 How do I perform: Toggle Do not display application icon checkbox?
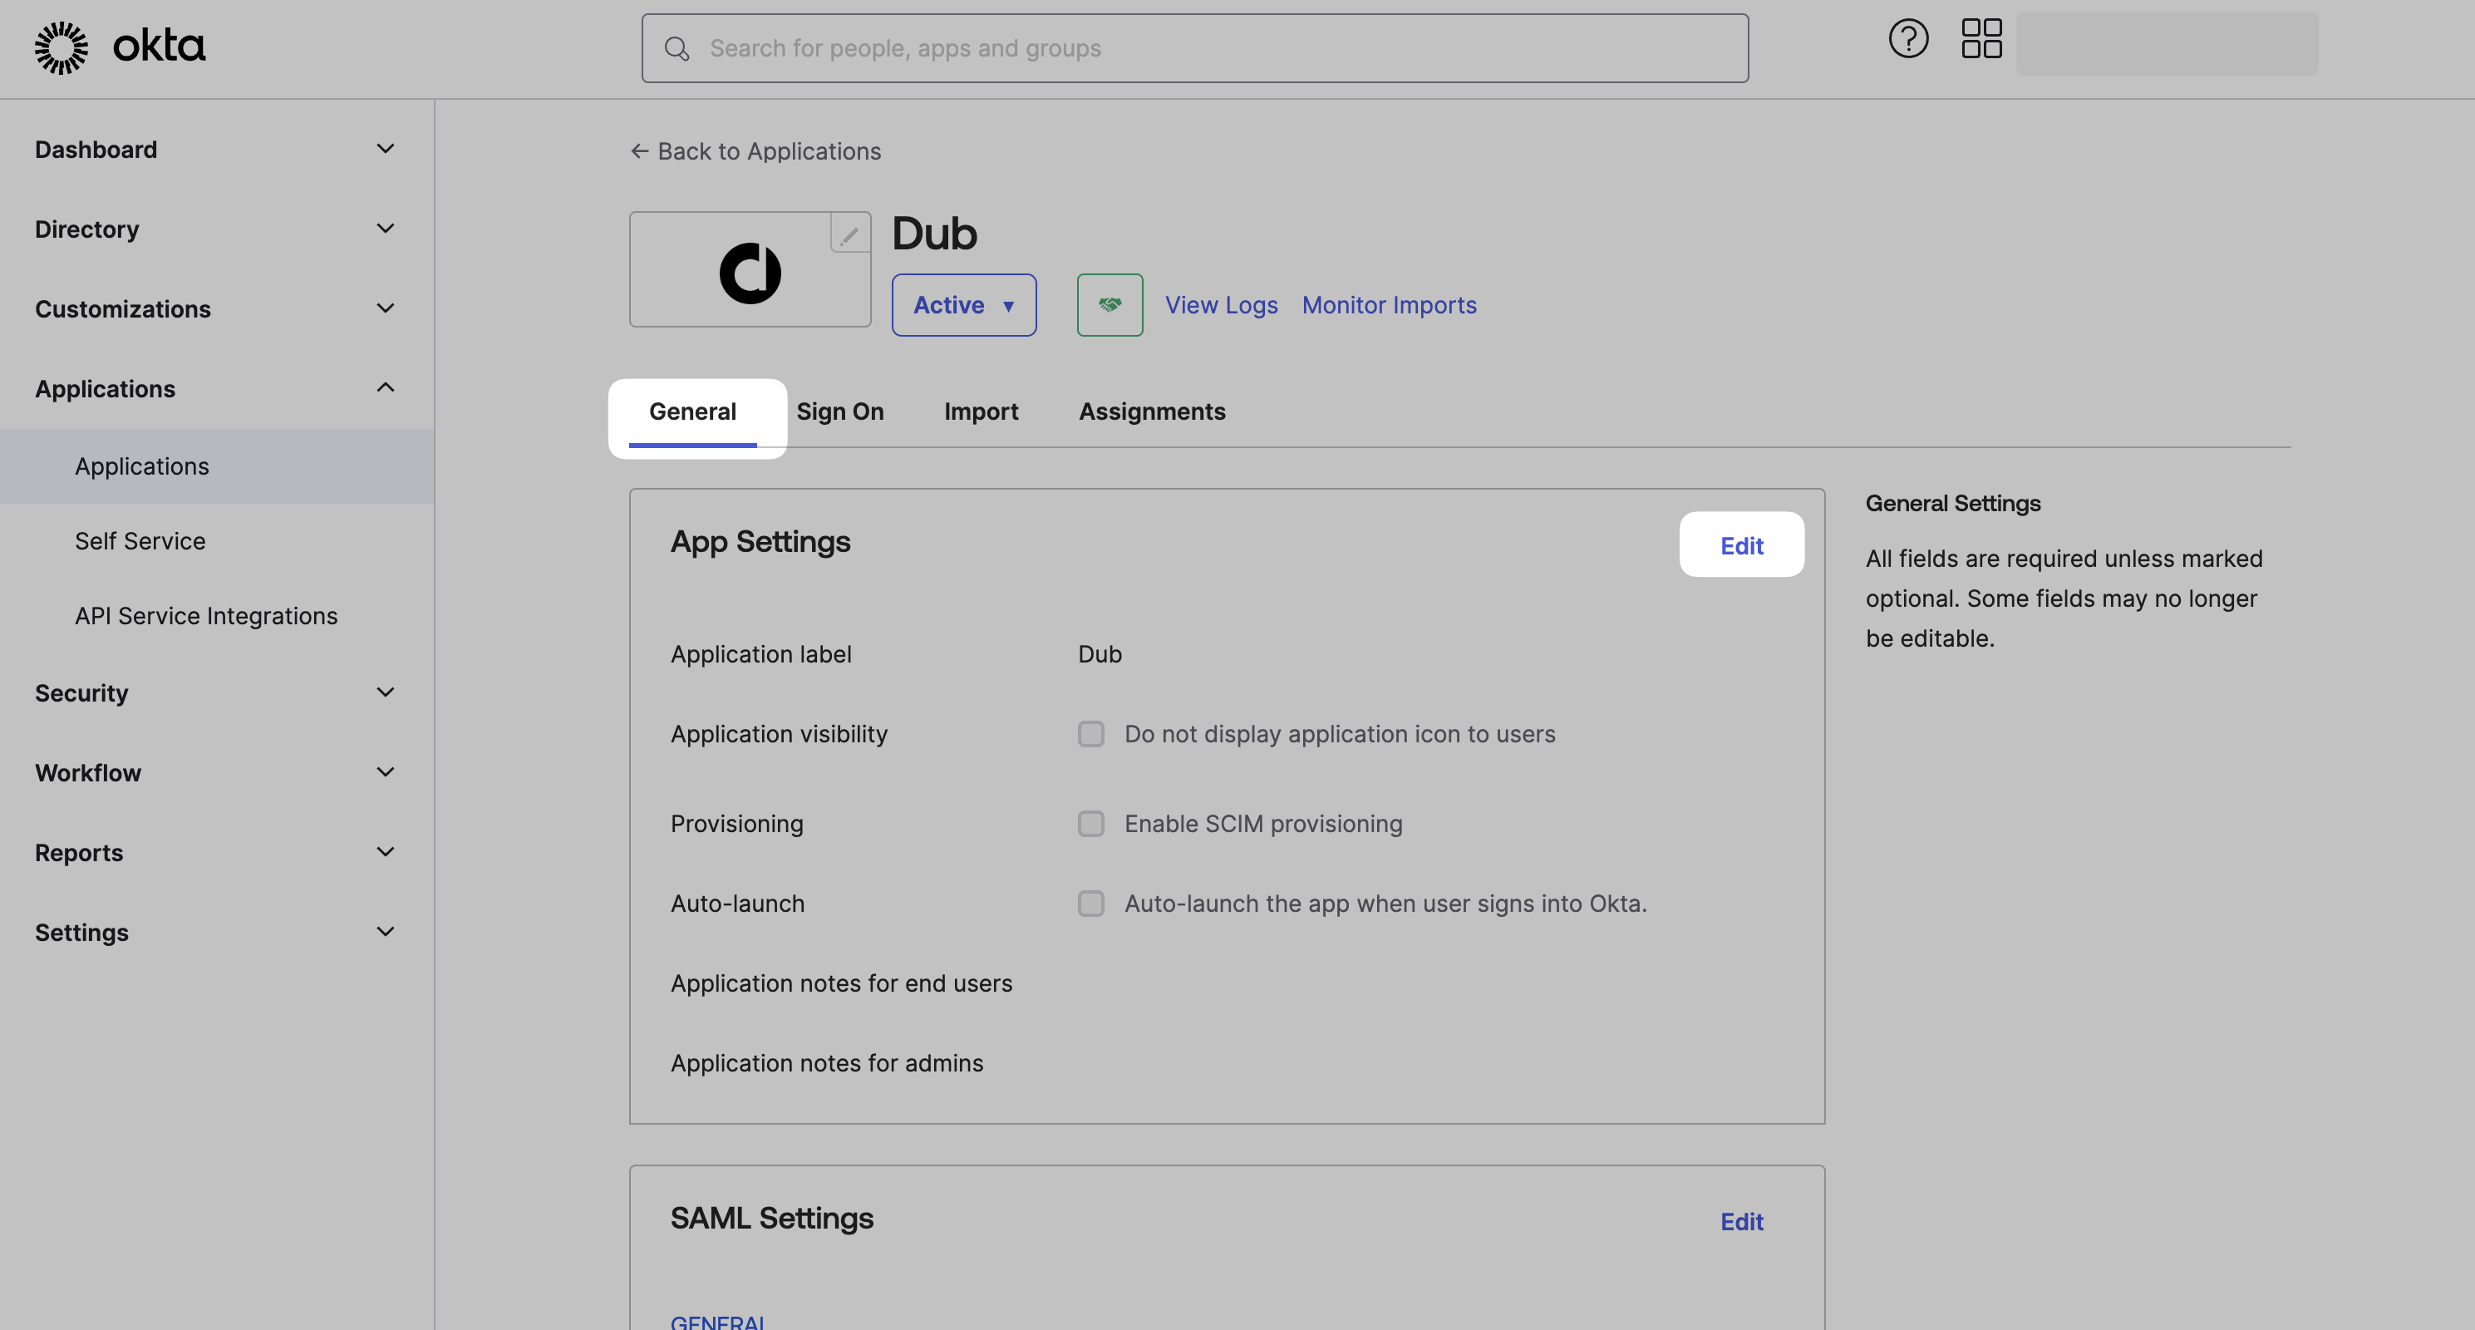[x=1090, y=734]
